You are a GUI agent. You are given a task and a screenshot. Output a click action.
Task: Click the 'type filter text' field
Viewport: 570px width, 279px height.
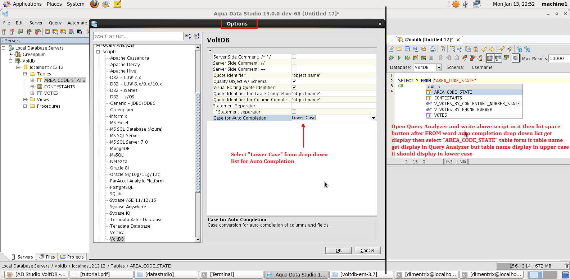[138, 36]
